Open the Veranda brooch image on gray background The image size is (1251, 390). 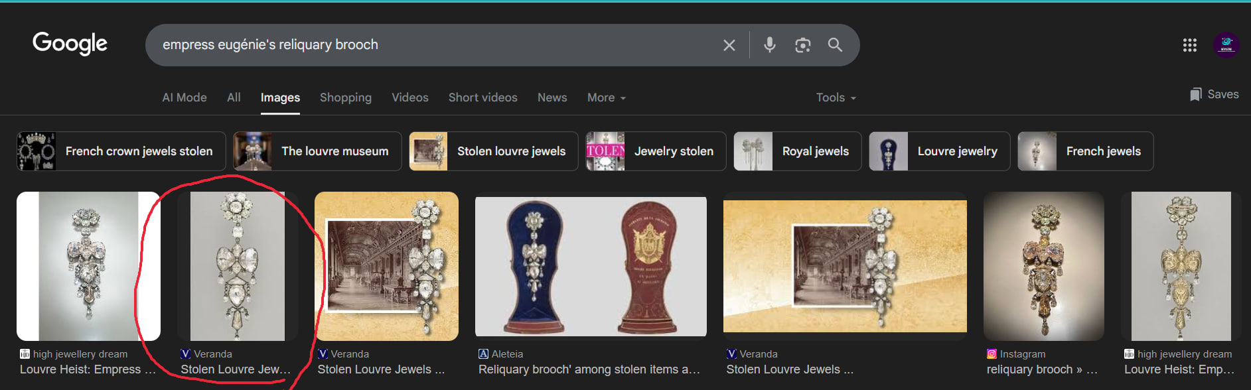tap(238, 266)
